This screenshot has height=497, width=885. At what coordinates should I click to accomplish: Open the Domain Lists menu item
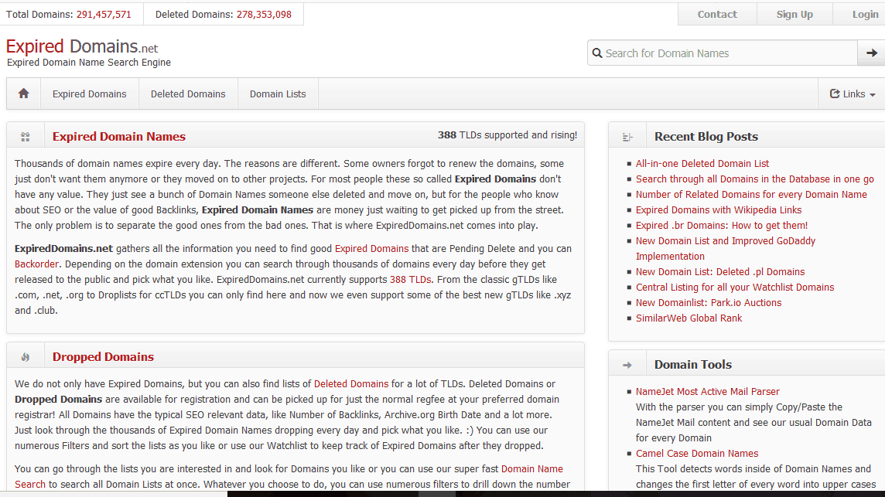point(278,94)
